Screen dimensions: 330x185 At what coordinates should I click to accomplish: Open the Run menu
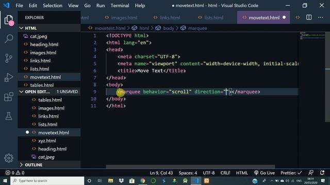point(101,6)
